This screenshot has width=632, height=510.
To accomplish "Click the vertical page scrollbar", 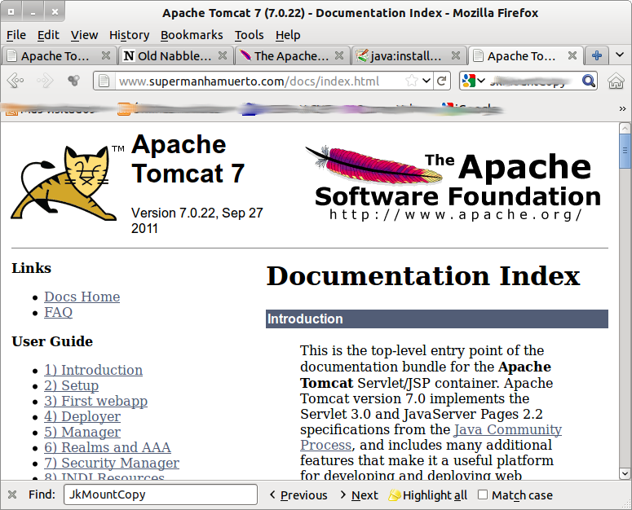I will coord(625,310).
